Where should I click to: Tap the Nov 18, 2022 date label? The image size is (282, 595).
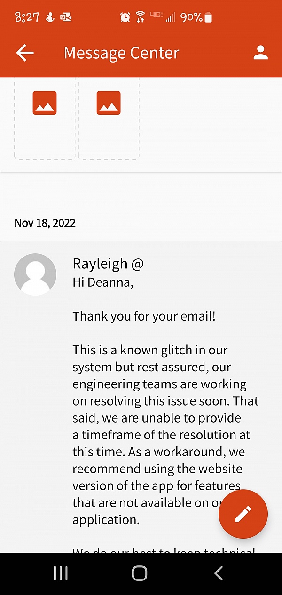[x=45, y=223]
